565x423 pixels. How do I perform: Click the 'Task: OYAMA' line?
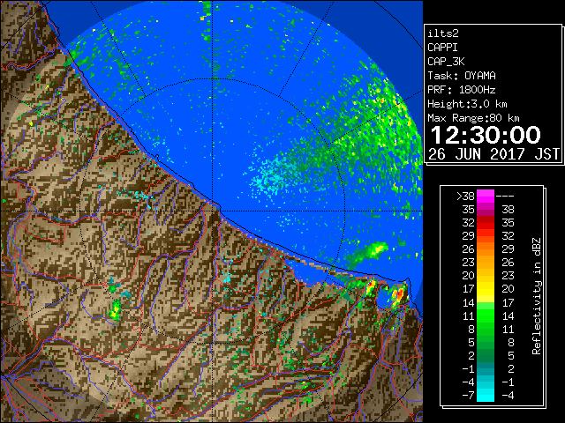[x=462, y=76]
